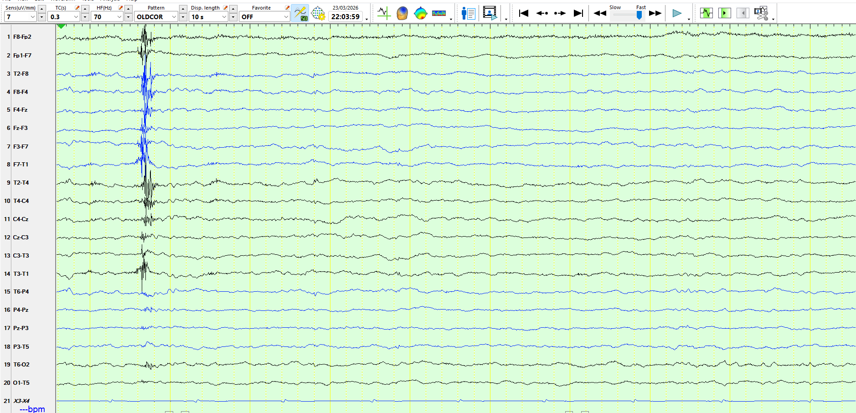Expand the Disp. length dropdown
This screenshot has height=413, width=856.
point(224,17)
